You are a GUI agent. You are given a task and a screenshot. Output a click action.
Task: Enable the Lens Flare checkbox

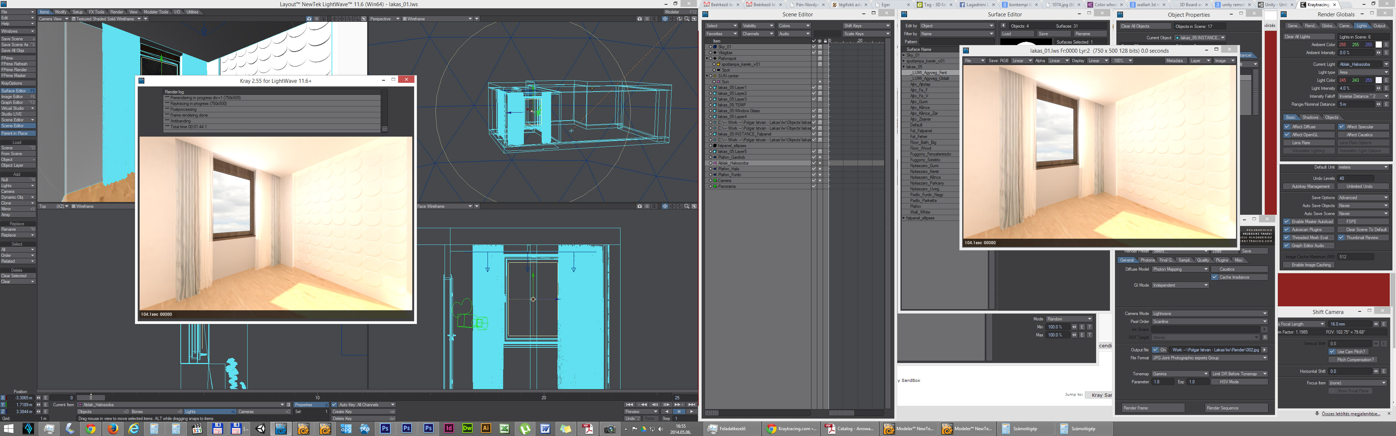1287,143
